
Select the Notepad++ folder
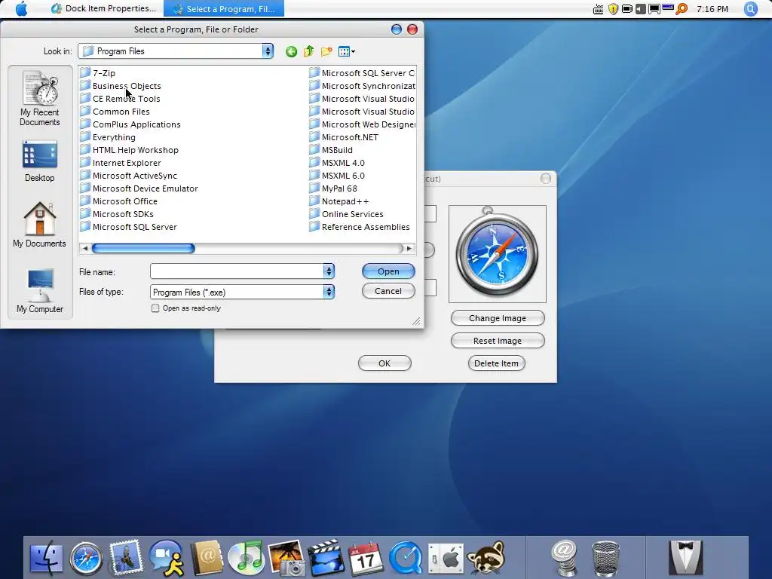click(x=339, y=201)
